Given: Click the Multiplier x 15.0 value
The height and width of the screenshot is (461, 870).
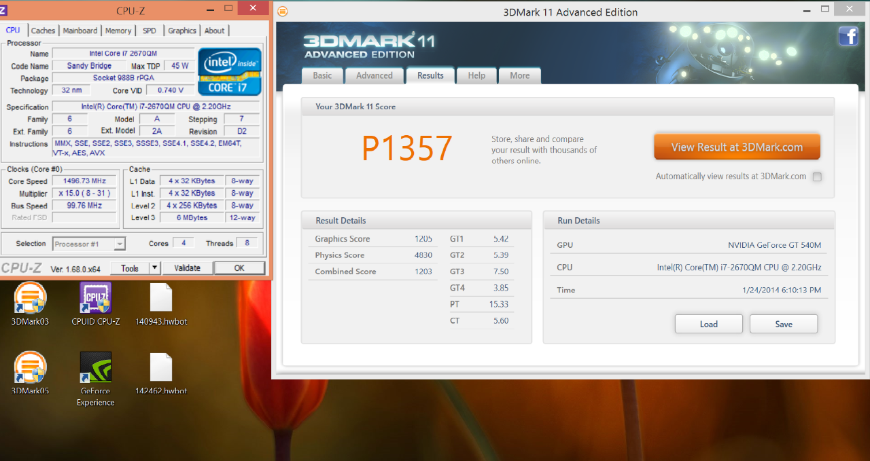Looking at the screenshot, I should [x=85, y=193].
